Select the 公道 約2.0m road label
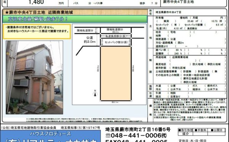 tap(90, 40)
